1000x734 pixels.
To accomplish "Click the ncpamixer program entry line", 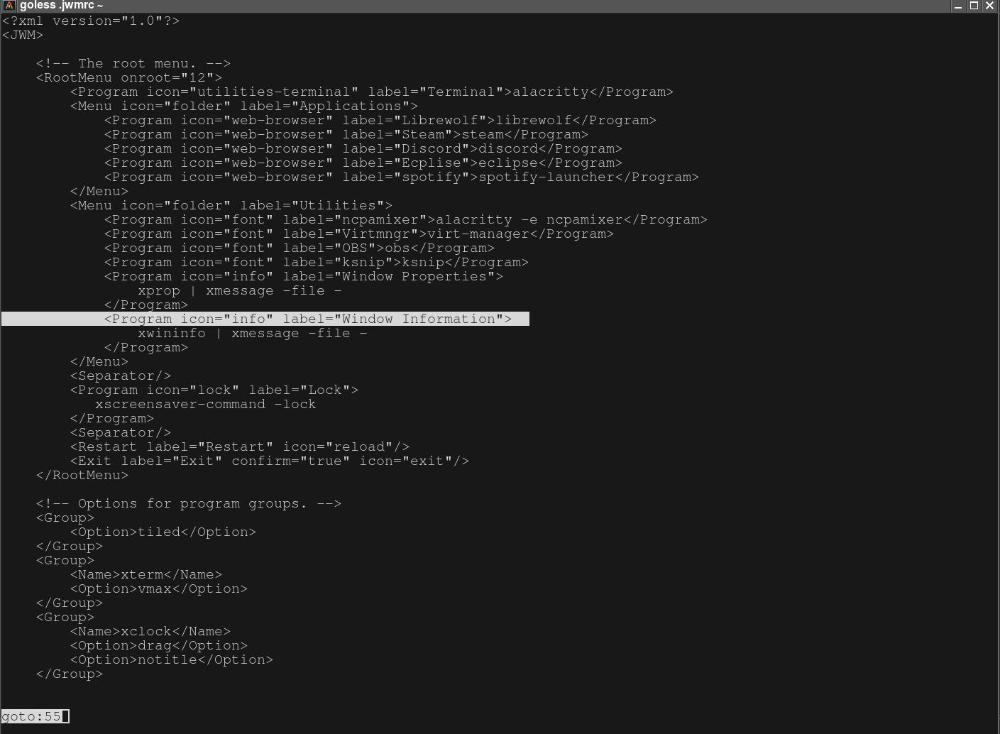I will point(405,220).
